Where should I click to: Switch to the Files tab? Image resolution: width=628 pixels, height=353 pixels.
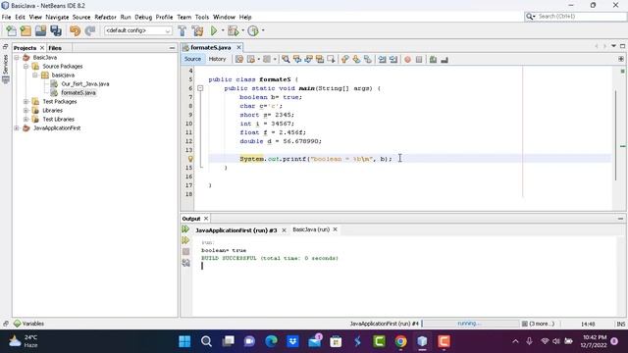pos(55,48)
